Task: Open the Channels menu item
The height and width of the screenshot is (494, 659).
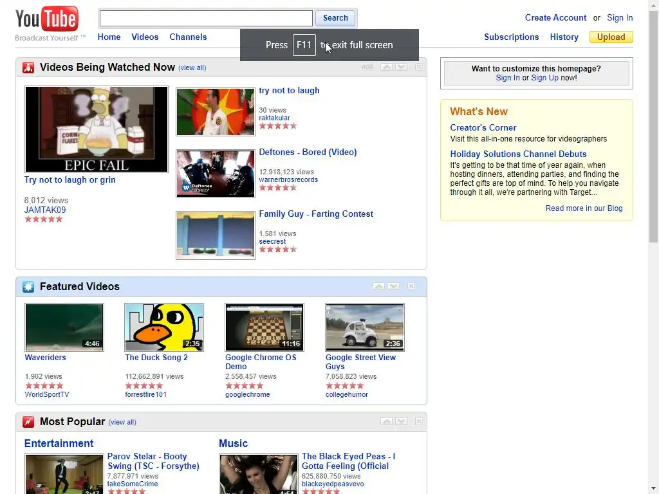Action: pos(188,37)
